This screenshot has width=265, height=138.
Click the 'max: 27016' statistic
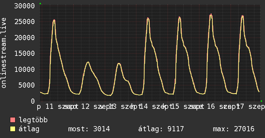pos(233,129)
